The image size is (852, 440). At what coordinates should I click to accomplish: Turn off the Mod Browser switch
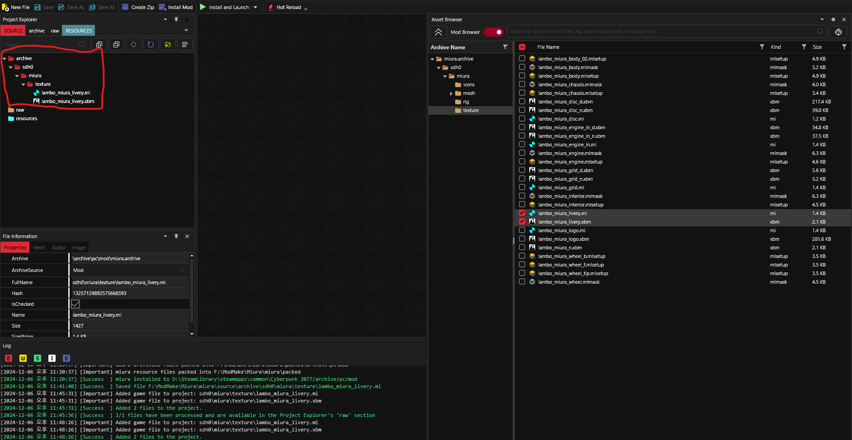pyautogui.click(x=494, y=32)
